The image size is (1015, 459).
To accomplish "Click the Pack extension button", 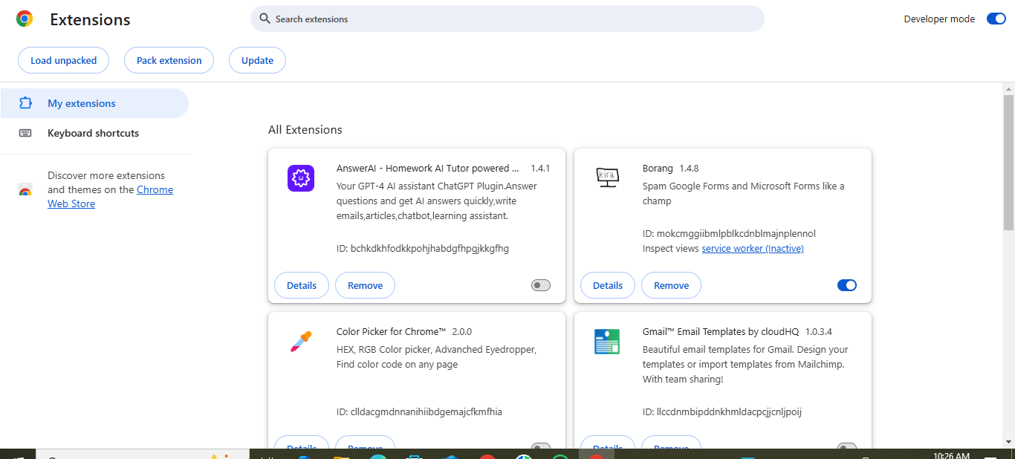I will (x=169, y=60).
